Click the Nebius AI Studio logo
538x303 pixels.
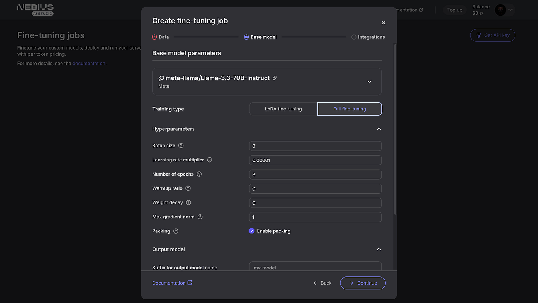click(35, 10)
